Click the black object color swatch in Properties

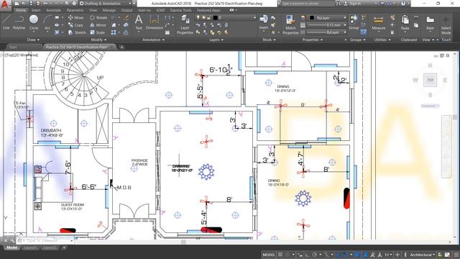pos(312,18)
